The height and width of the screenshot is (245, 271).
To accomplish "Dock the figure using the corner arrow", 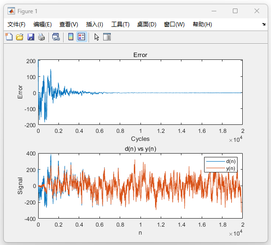I will (x=263, y=24).
